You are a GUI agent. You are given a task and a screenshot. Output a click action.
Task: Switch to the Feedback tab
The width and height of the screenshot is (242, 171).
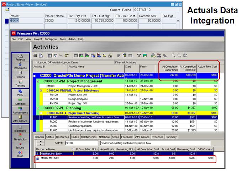pyautogui.click(x=127, y=137)
